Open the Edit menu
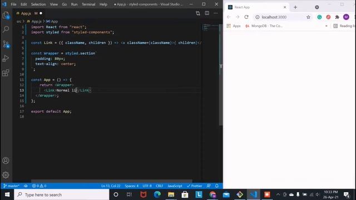This screenshot has width=356, height=200. pos(23,4)
